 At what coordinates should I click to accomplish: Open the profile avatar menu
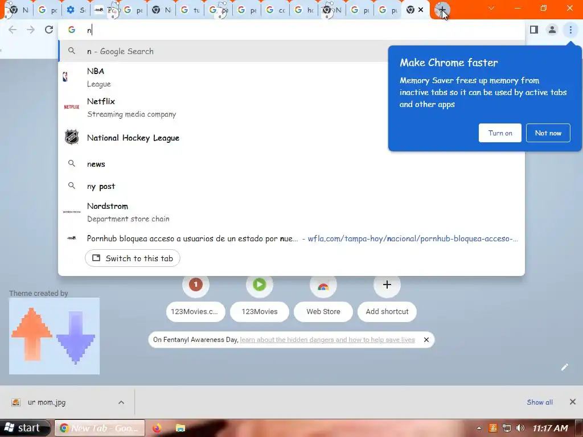(552, 30)
